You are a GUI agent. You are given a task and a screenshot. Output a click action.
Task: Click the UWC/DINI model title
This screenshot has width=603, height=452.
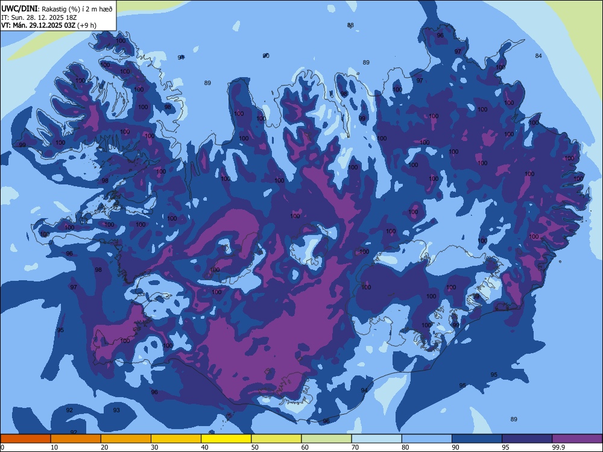20,8
